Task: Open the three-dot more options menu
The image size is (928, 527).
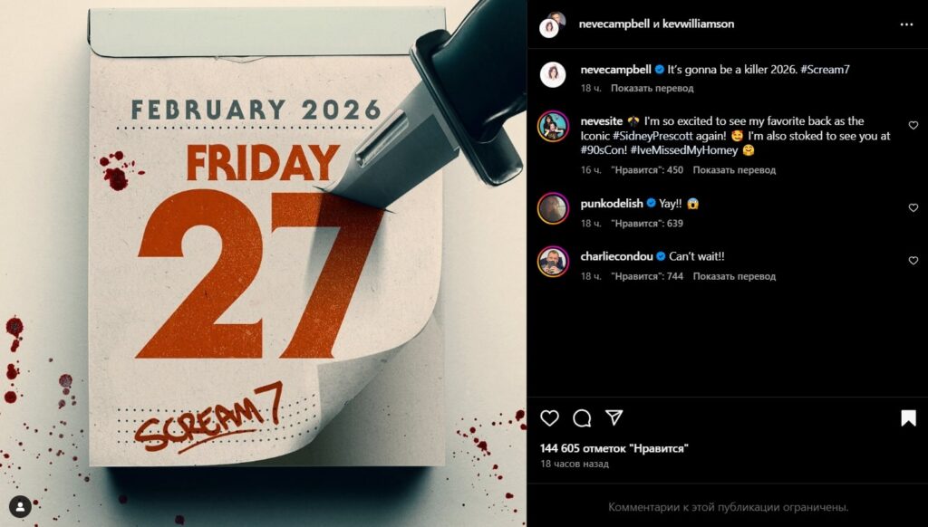Action: (x=906, y=24)
